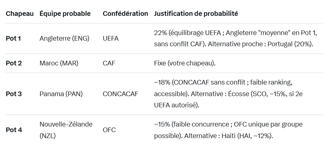The height and width of the screenshot is (146, 331).
Task: Click the Équipe probable column header
Action: (x=65, y=14)
